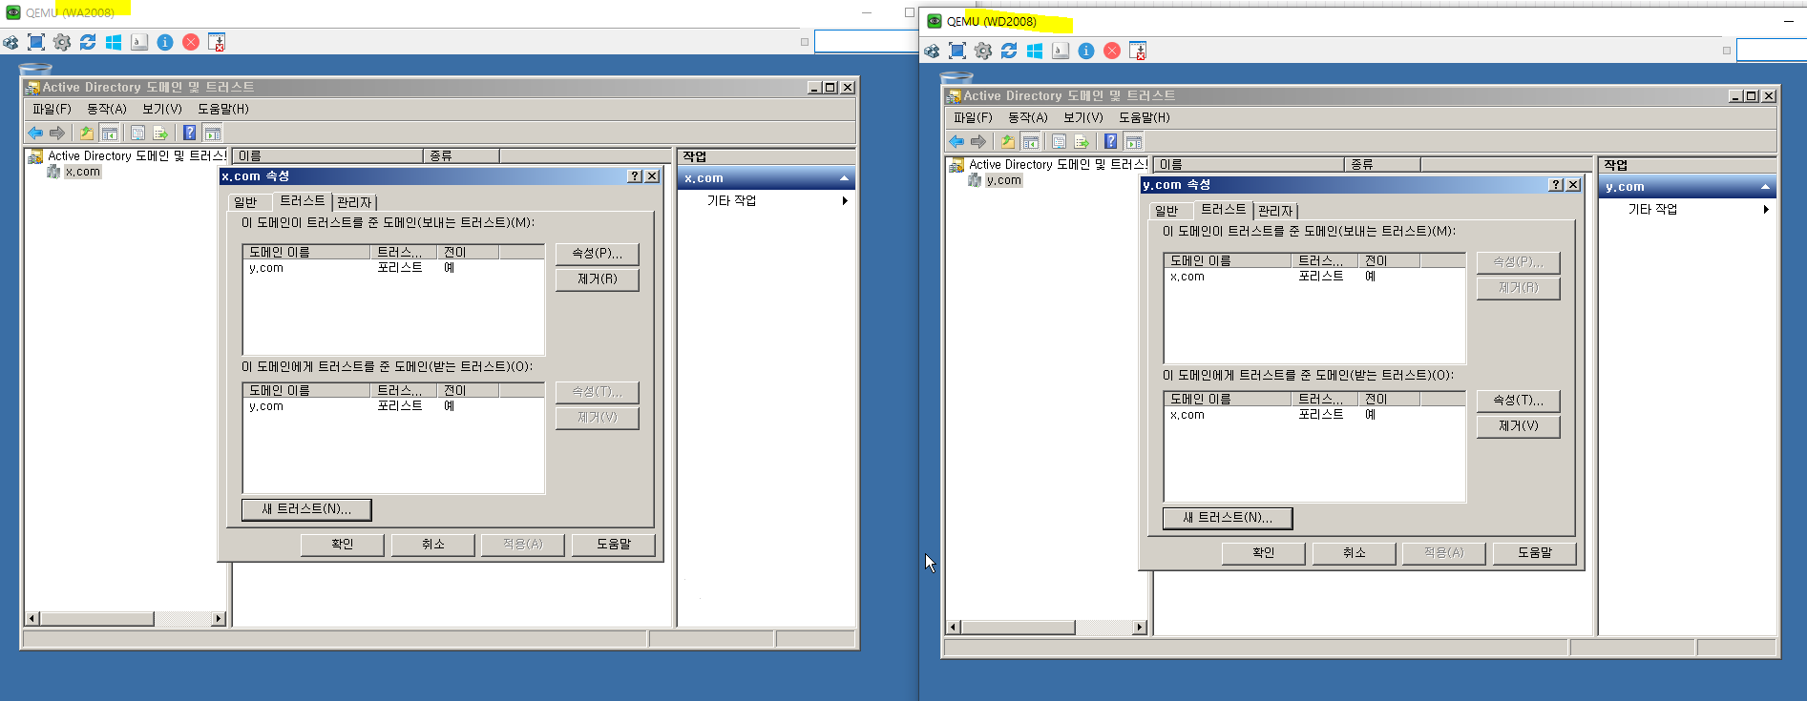Screen dimensions: 1807x701
Task: Toggle the action pane icon in the WA2008 MMC toolbar
Action: click(x=213, y=133)
